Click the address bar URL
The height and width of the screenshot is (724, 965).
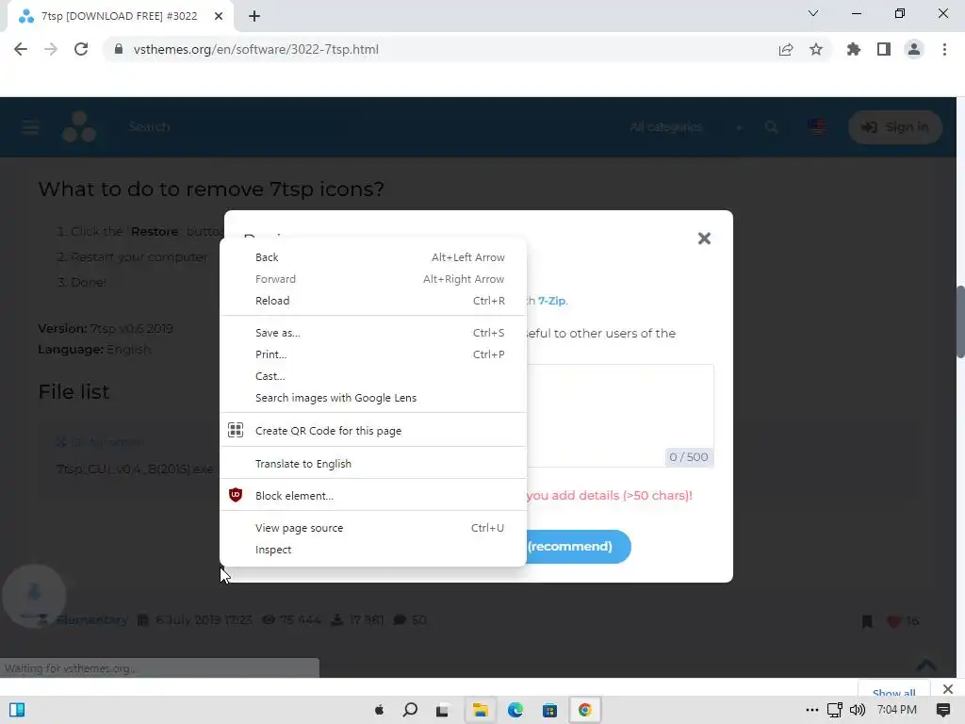pyautogui.click(x=256, y=49)
